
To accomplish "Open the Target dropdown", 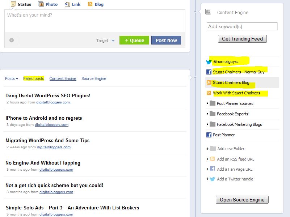I will 105,41.
